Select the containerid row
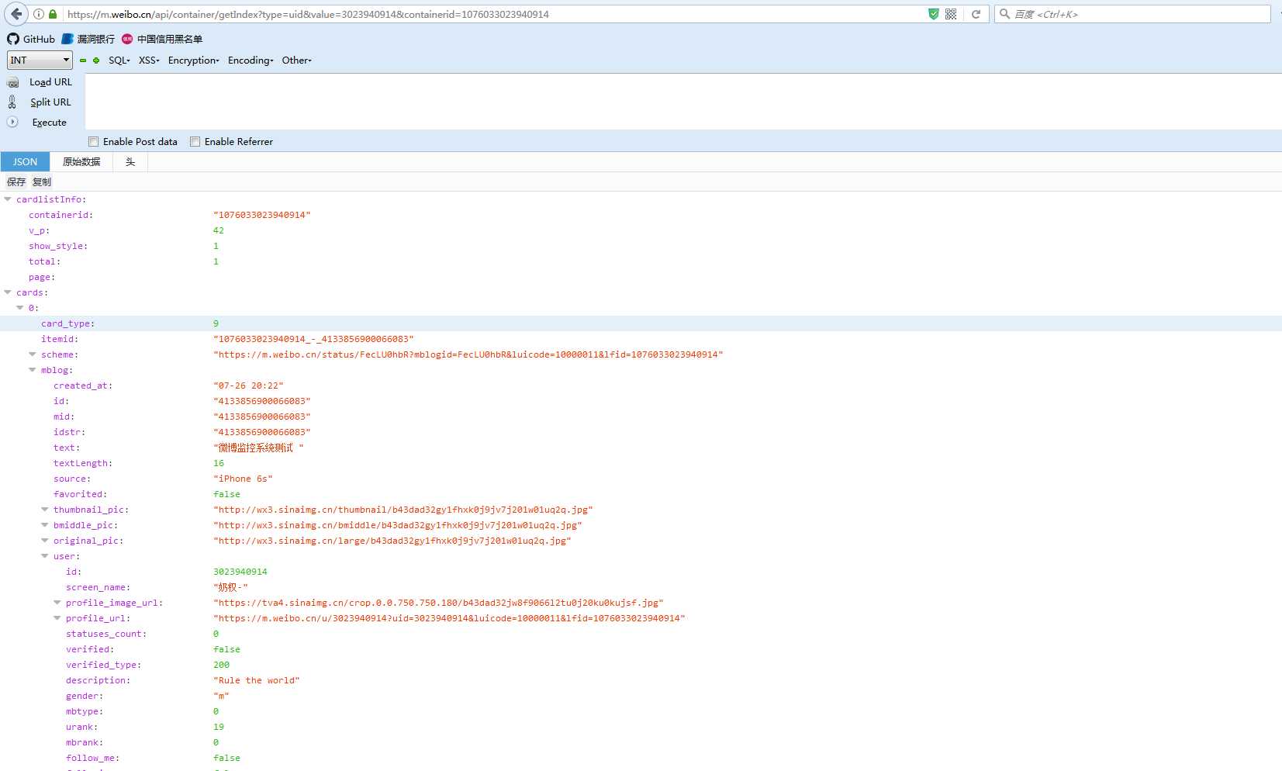This screenshot has width=1282, height=771. pyautogui.click(x=641, y=215)
